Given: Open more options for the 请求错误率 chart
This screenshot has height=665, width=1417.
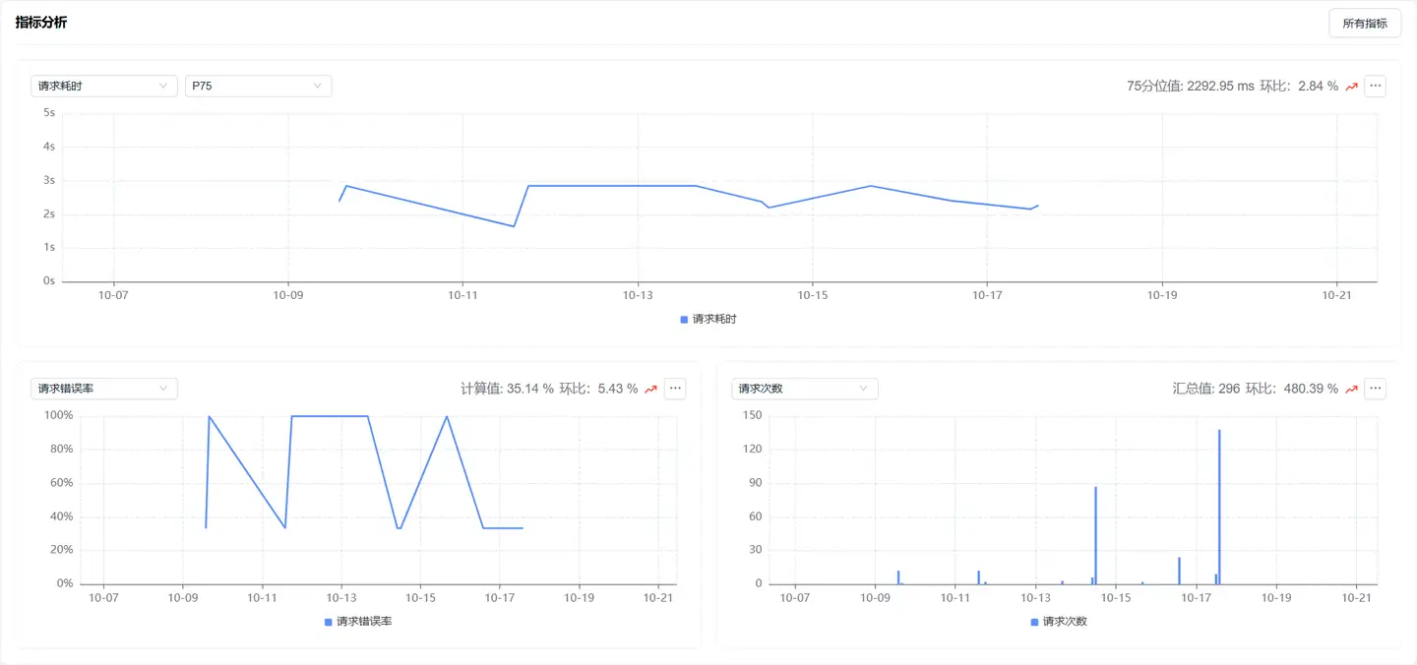Looking at the screenshot, I should click(x=675, y=389).
